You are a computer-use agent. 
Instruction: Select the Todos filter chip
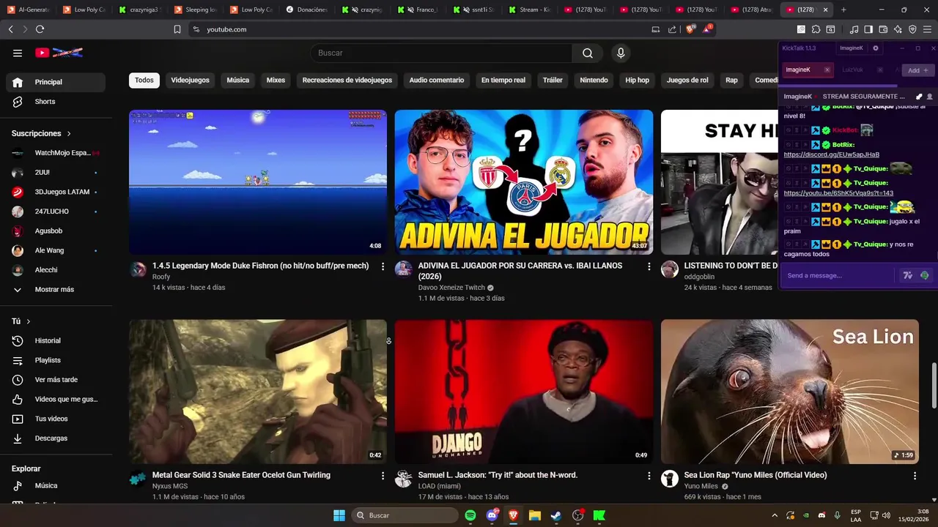pos(144,80)
